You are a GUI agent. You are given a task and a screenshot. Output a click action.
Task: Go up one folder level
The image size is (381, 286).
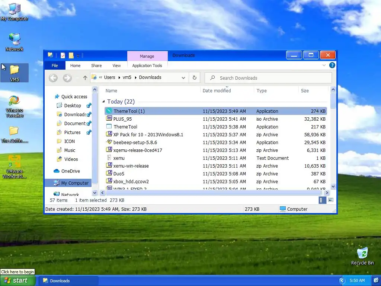pyautogui.click(x=85, y=78)
